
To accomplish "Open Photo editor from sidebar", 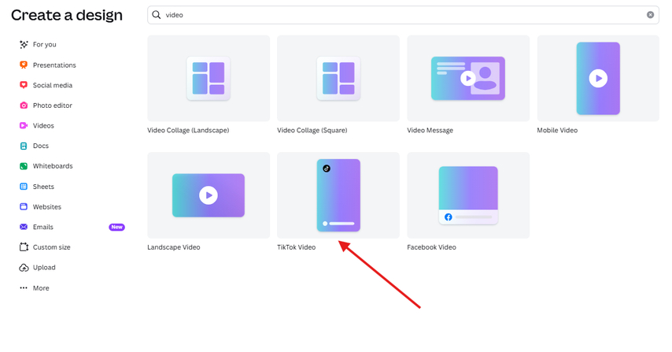I will click(x=53, y=106).
